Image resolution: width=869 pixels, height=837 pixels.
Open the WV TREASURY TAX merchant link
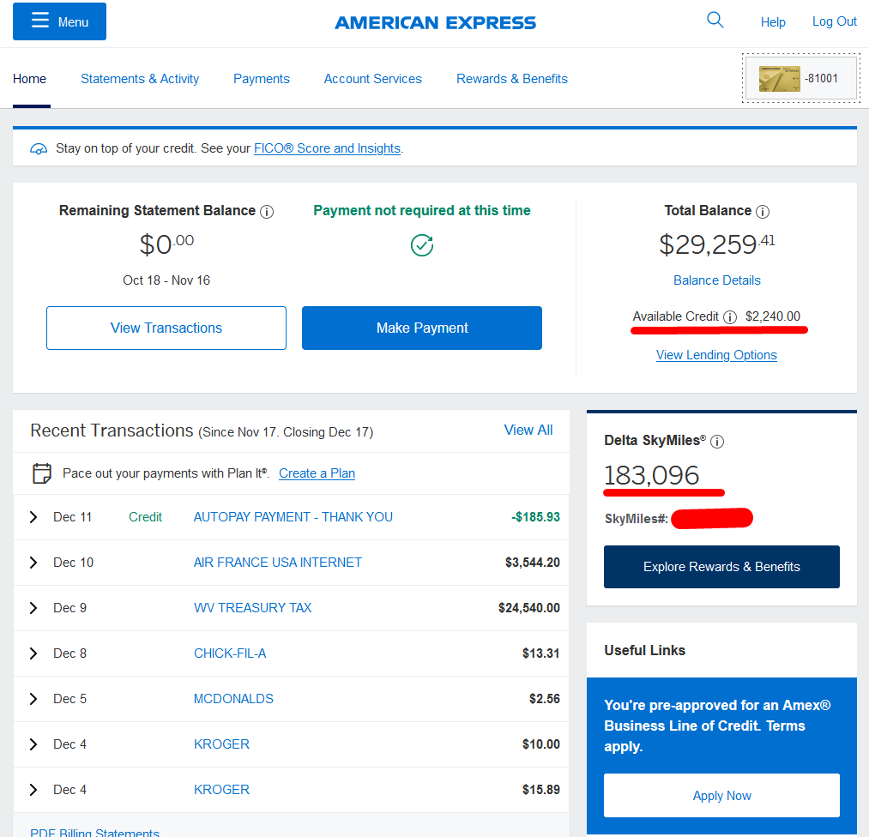(x=253, y=608)
